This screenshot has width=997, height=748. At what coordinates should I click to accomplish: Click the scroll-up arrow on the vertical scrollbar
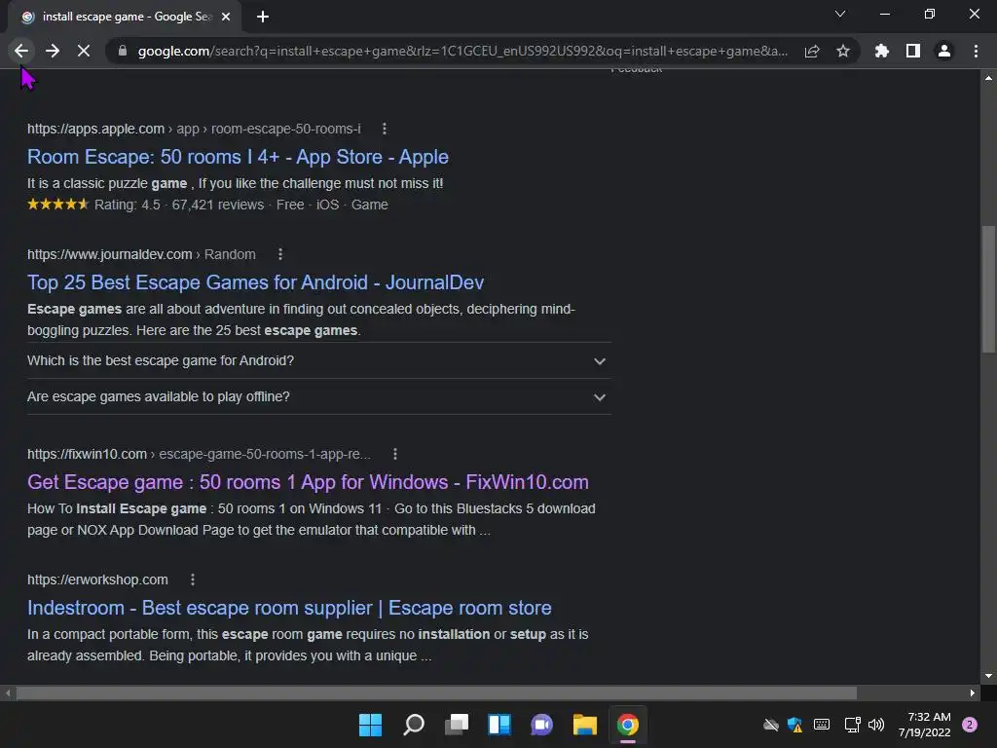click(988, 78)
